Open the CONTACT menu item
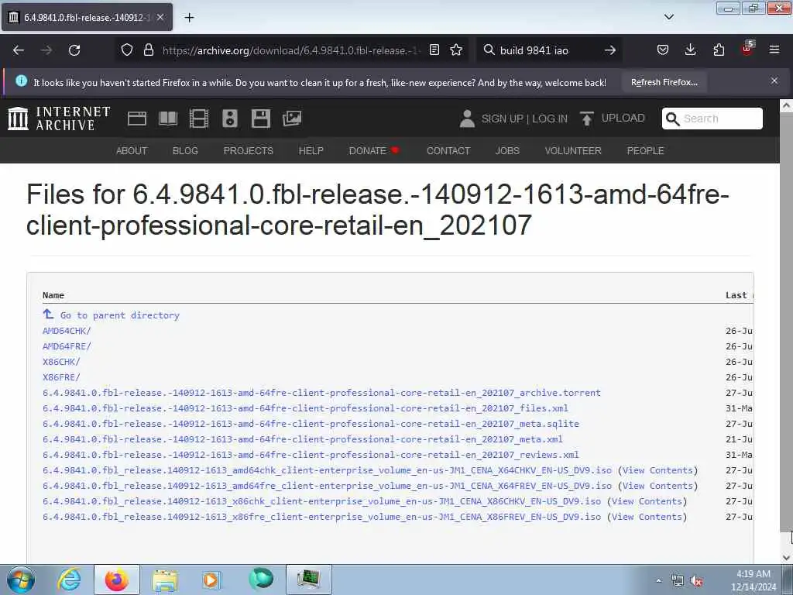 (448, 151)
